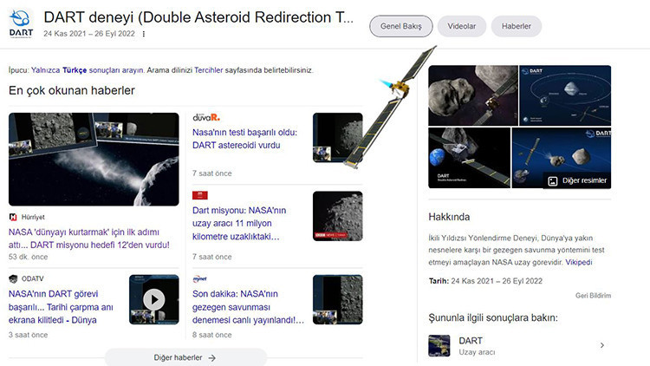Viewport: 650px width, 366px height.
Task: Click the Duvar news source logo
Action: [206, 118]
